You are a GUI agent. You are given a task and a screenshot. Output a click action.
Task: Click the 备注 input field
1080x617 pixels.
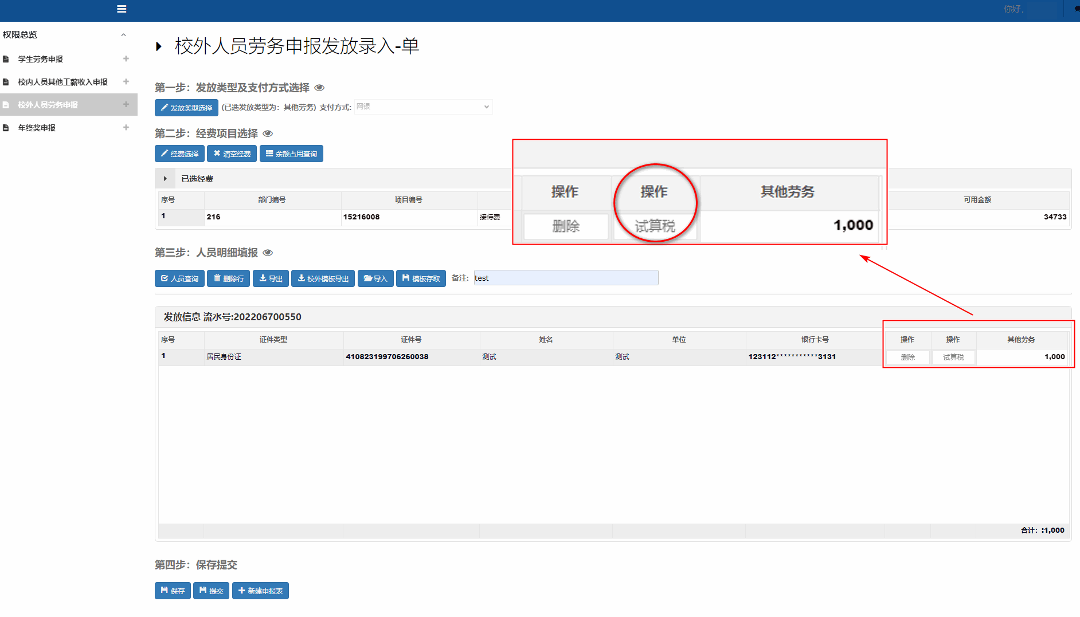click(565, 278)
